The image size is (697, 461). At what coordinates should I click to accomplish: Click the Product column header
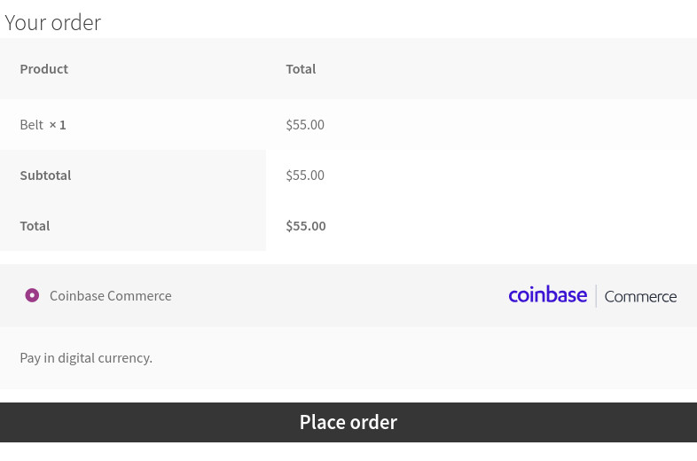[44, 69]
